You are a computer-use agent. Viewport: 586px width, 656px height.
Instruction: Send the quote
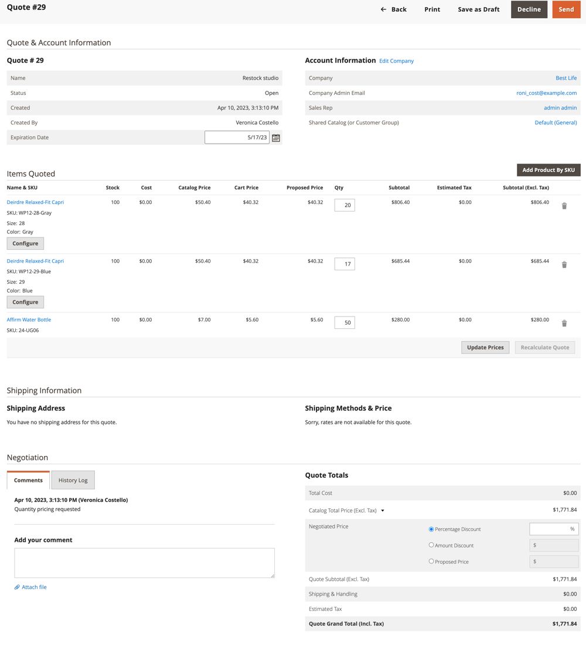[566, 9]
